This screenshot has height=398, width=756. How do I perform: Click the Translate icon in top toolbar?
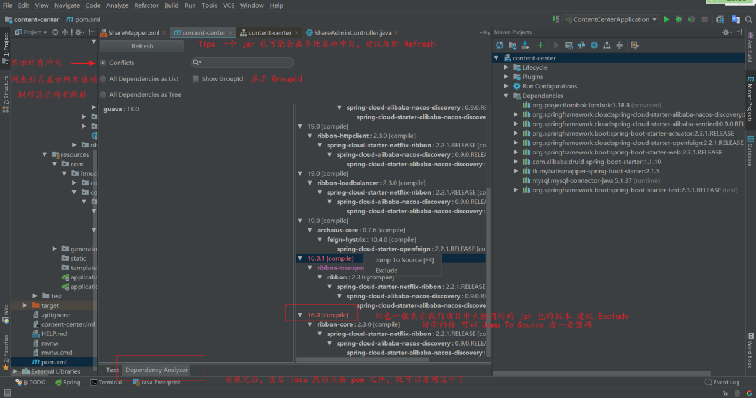[735, 19]
